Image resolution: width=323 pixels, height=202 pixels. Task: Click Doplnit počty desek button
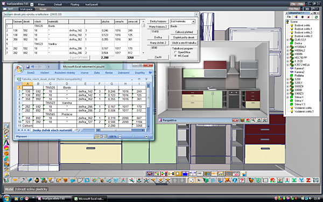[184, 37]
